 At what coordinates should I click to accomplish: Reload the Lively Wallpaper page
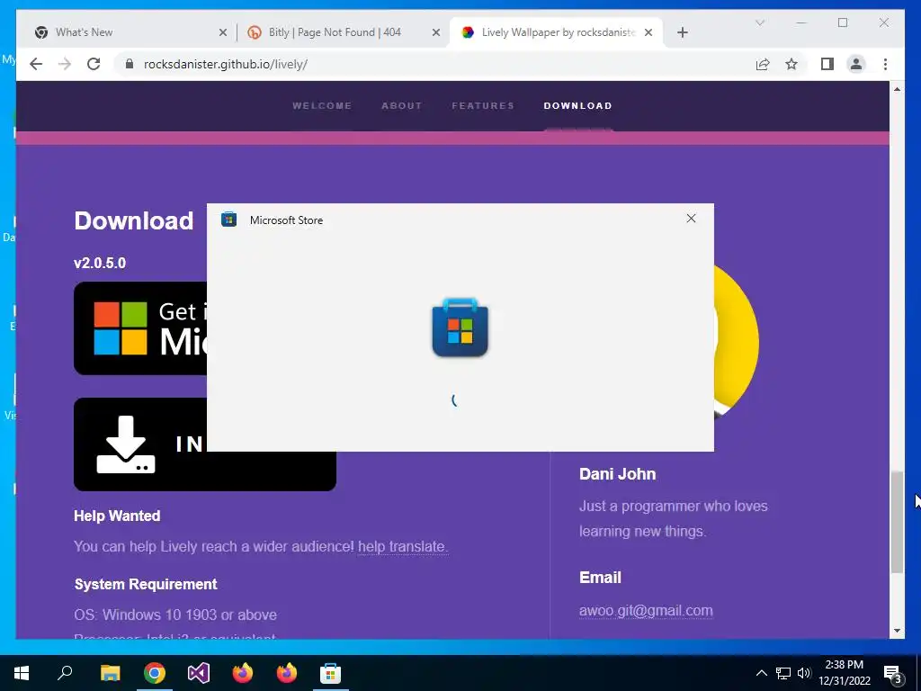pos(94,64)
